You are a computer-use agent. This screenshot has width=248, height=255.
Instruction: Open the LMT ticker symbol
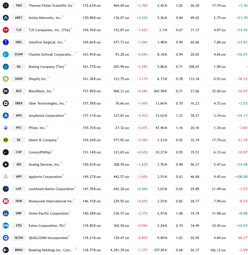click(19, 189)
